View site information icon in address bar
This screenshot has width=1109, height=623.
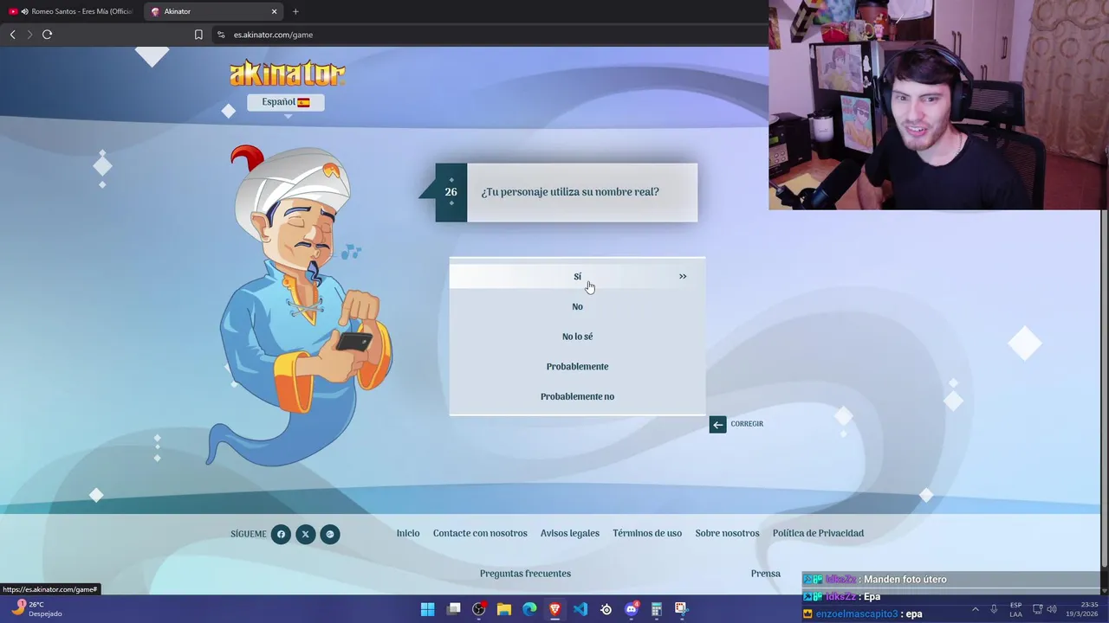tap(221, 35)
